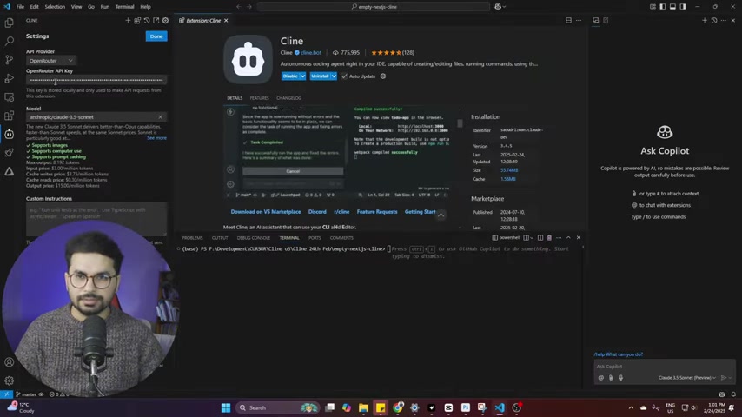Open the Discord link
The height and width of the screenshot is (417, 742).
click(317, 212)
